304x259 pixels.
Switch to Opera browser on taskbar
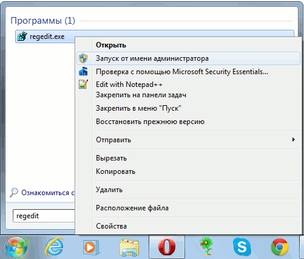[167, 247]
